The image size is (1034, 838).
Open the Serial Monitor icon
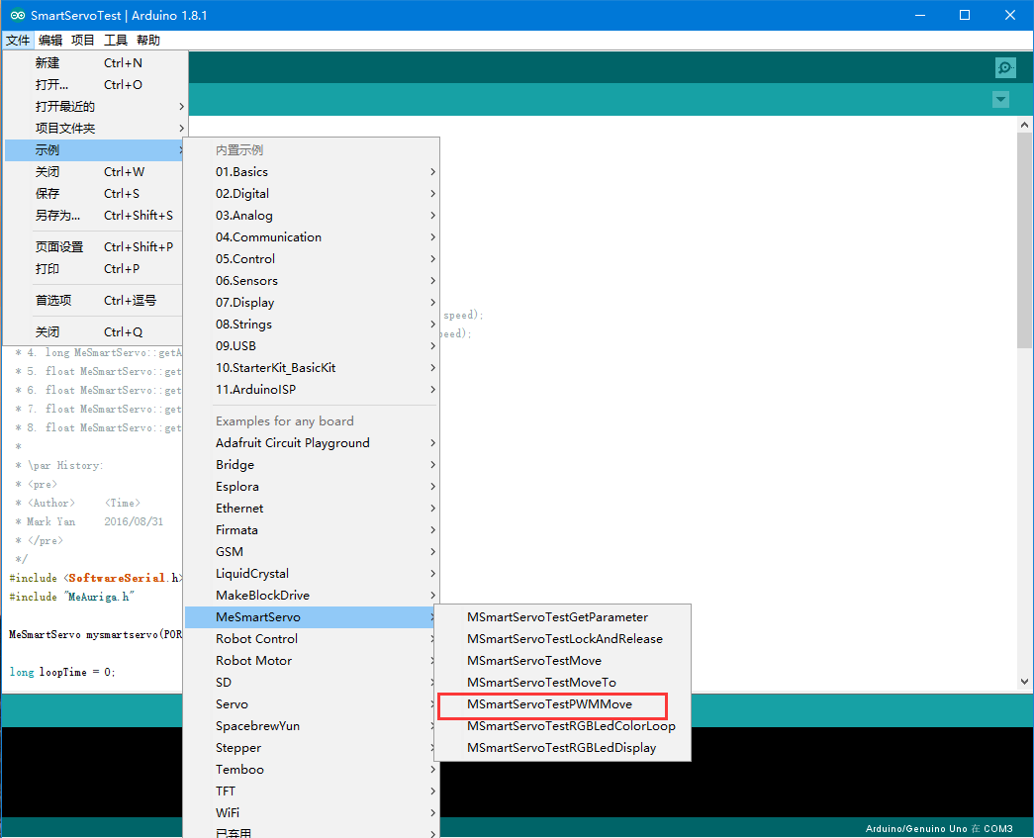click(1005, 67)
